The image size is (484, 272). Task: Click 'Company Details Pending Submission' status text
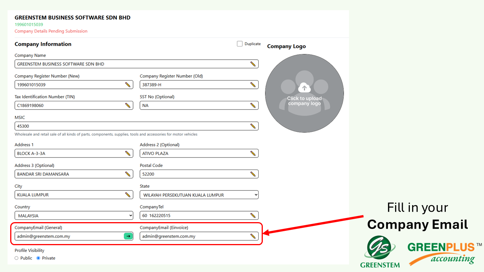51,31
